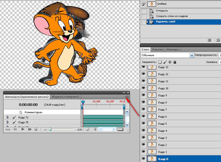The height and width of the screenshot is (162, 221).
Task: Step to previous frame in timeline
Action: [x=15, y=129]
